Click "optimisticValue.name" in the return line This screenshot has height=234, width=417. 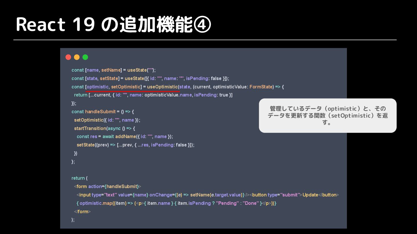click(x=168, y=95)
